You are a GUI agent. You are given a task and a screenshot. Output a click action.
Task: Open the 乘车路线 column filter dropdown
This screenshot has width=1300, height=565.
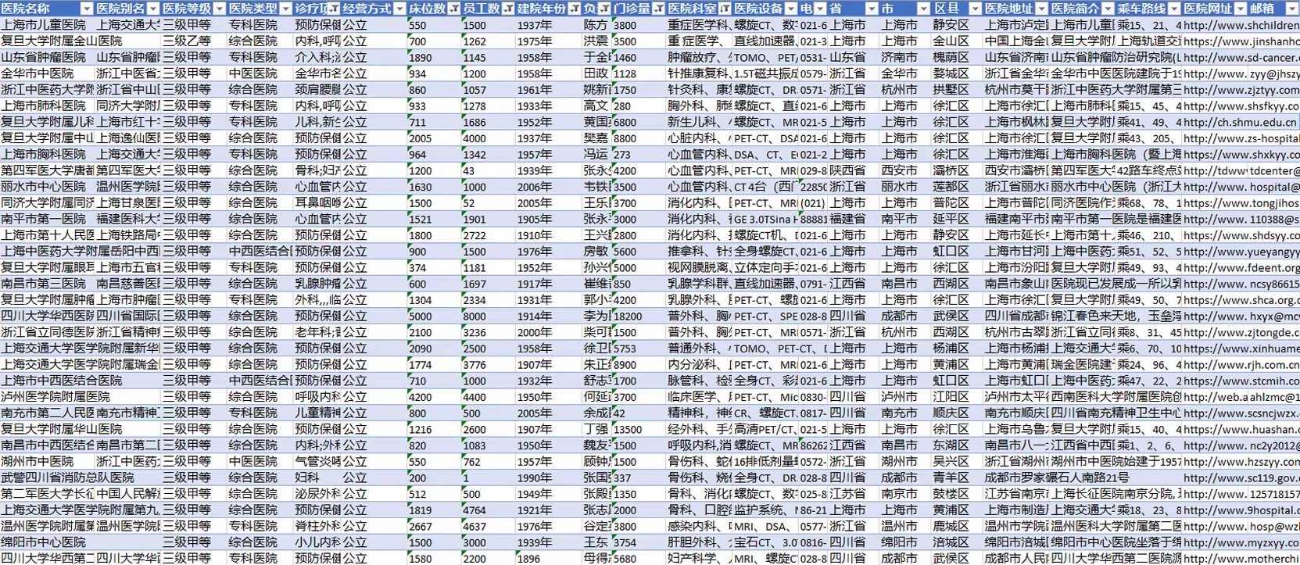(1174, 9)
